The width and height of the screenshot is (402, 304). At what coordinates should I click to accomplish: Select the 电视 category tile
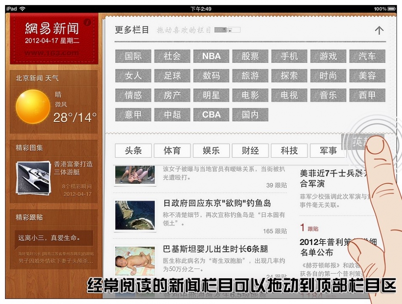[289, 95]
